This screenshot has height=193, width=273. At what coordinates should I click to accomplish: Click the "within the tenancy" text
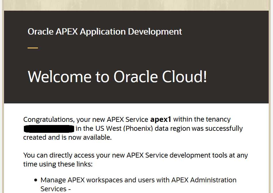coord(202,119)
